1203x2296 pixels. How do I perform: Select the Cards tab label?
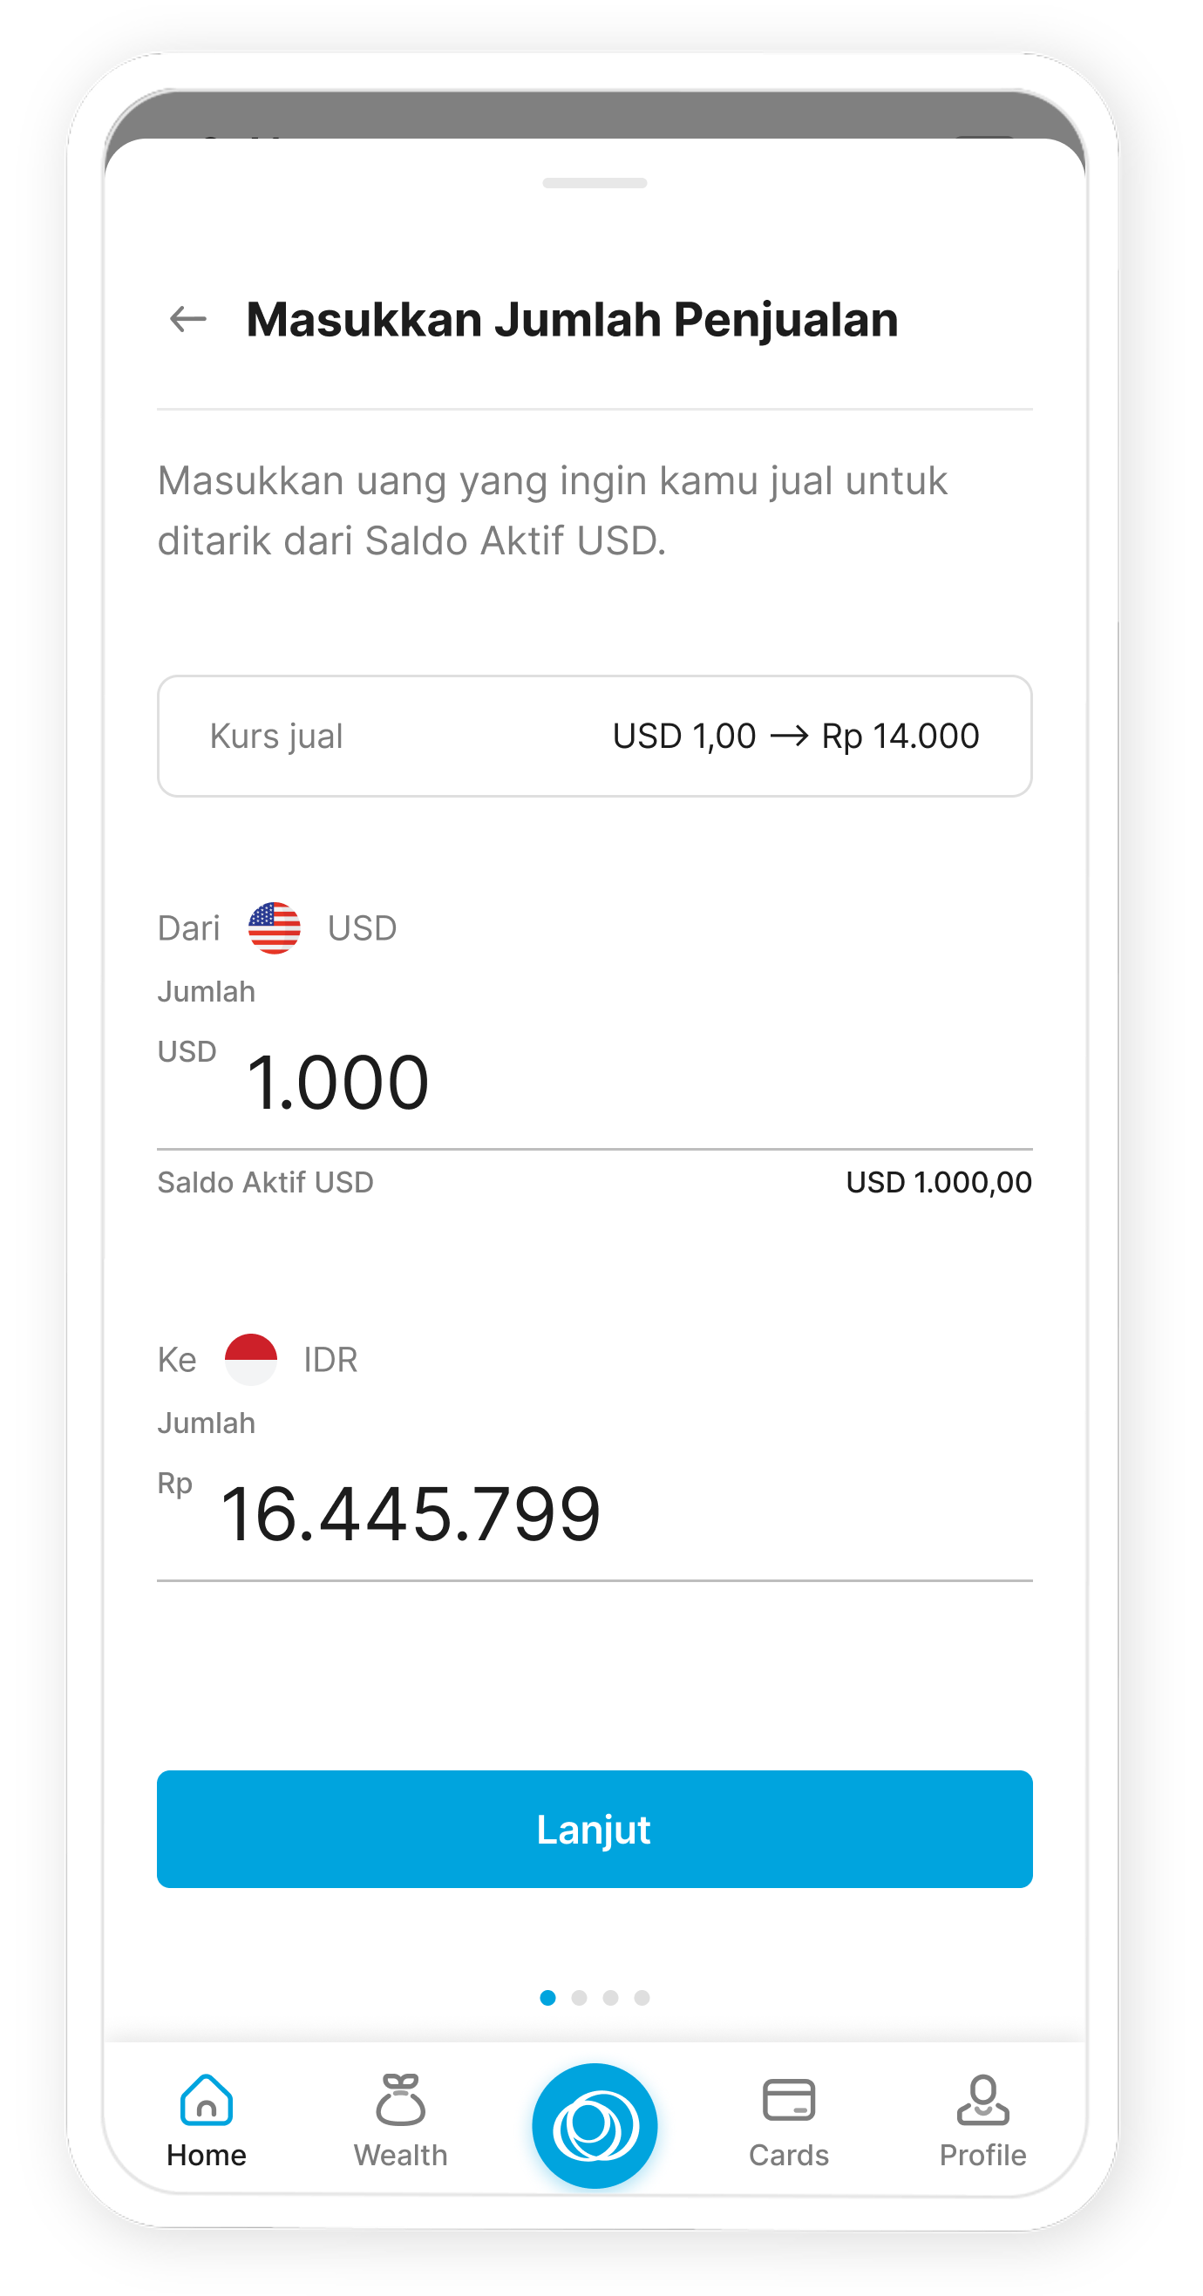tap(789, 2155)
